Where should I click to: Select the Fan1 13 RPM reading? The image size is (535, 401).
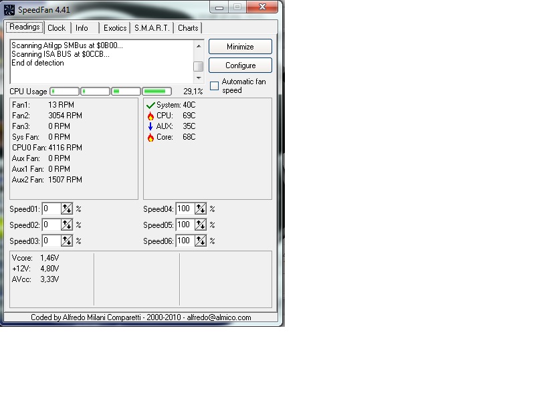point(43,105)
